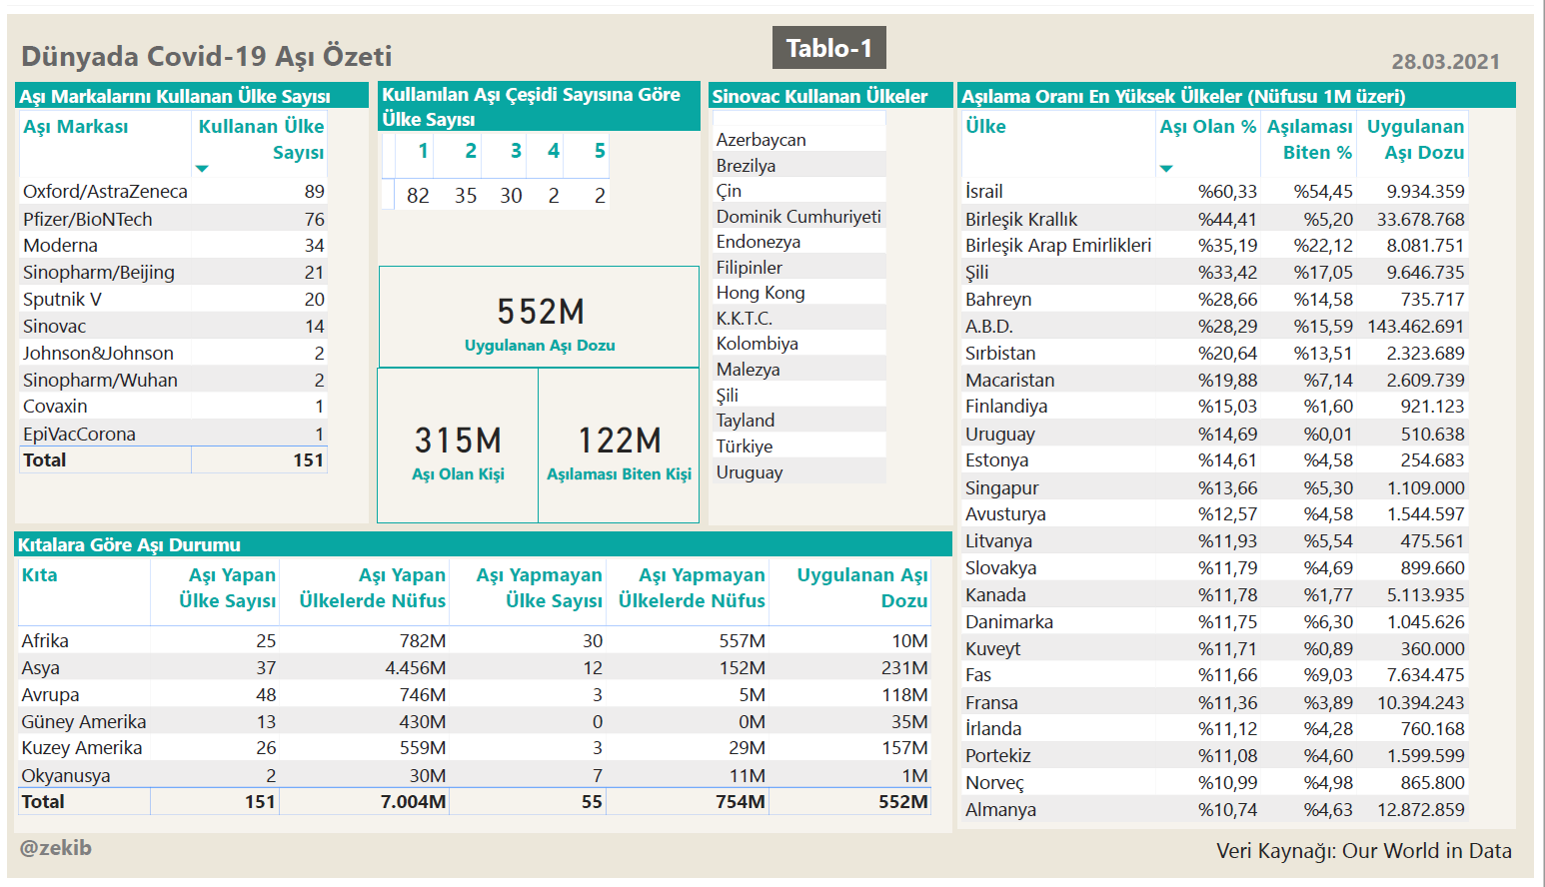
Task: Select the Almanya row
Action: pyautogui.click(x=1215, y=810)
